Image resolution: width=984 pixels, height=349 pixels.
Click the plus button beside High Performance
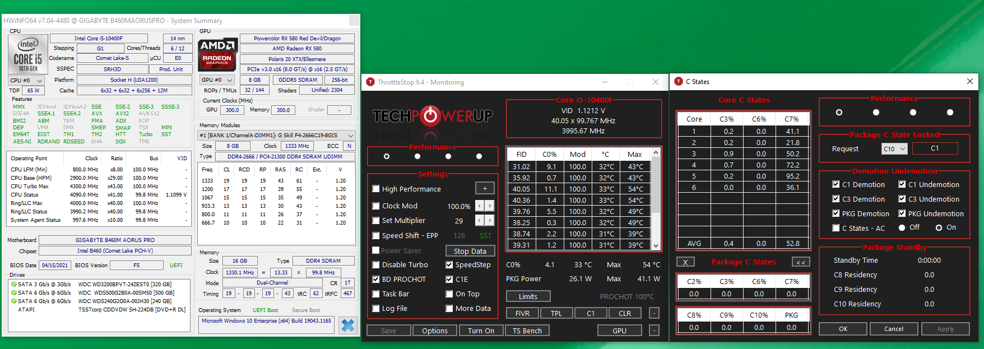(485, 188)
